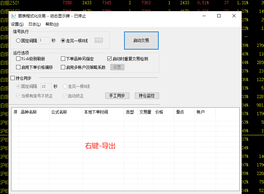Click the 7358 price in the background quote window

[x=67, y=3]
